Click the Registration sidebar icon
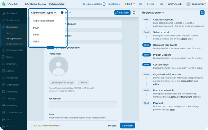This screenshot has width=208, height=130. click(4, 27)
